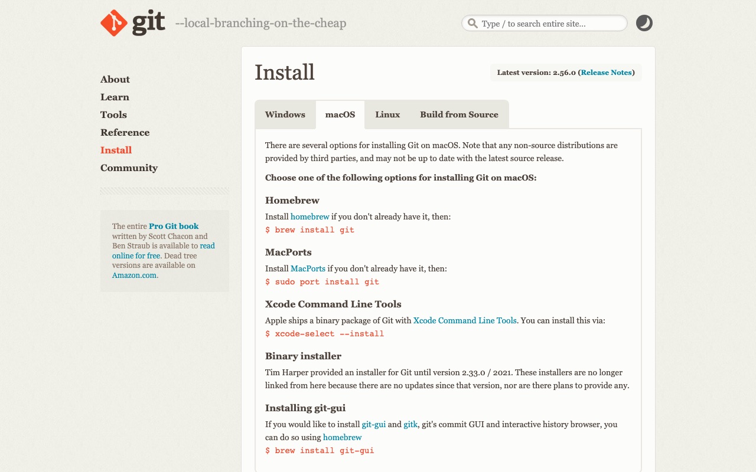756x472 pixels.
Task: Click the Xcode Command Line Tools heading
Action: pyautogui.click(x=333, y=304)
